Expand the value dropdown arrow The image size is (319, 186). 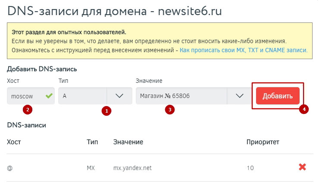pyautogui.click(x=240, y=96)
